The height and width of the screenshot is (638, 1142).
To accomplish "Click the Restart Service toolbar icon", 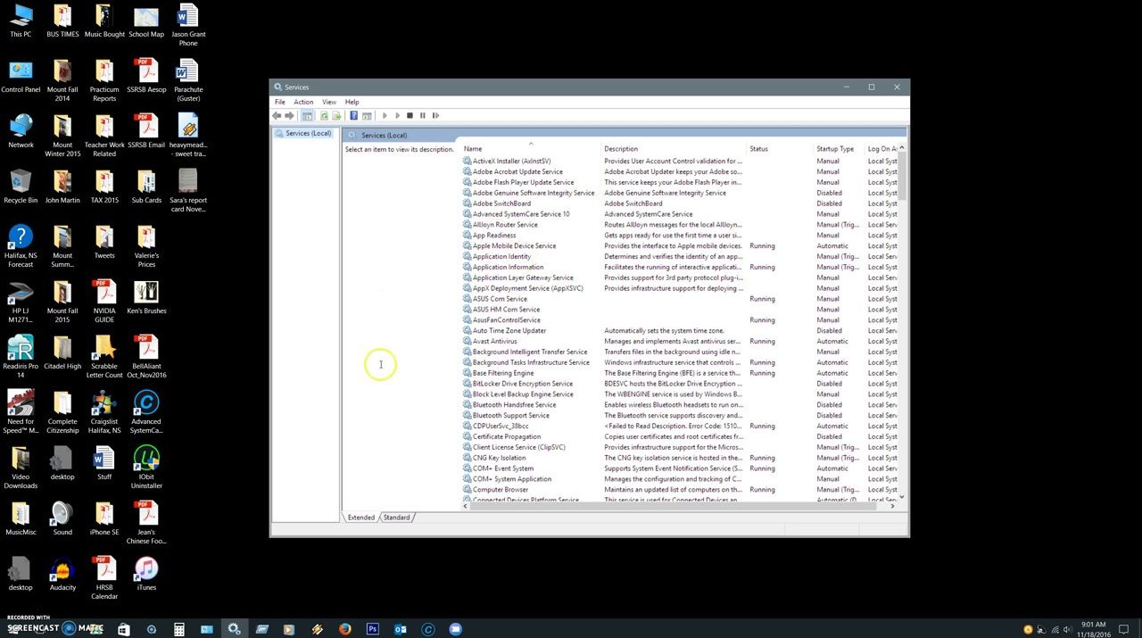I will pos(435,116).
